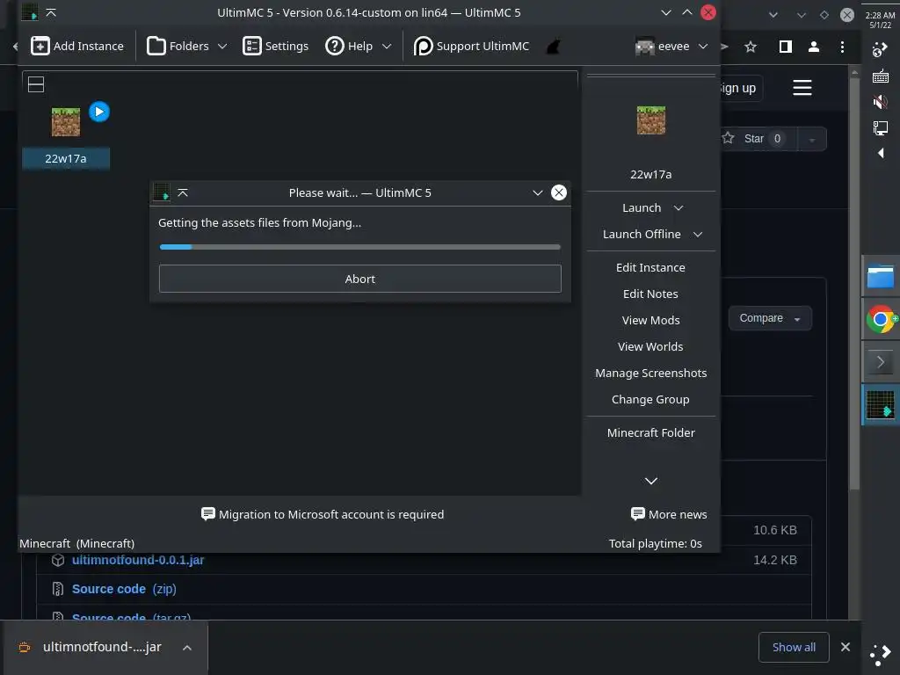Expand the Launch Offline dropdown arrow
900x675 pixels.
(x=698, y=234)
